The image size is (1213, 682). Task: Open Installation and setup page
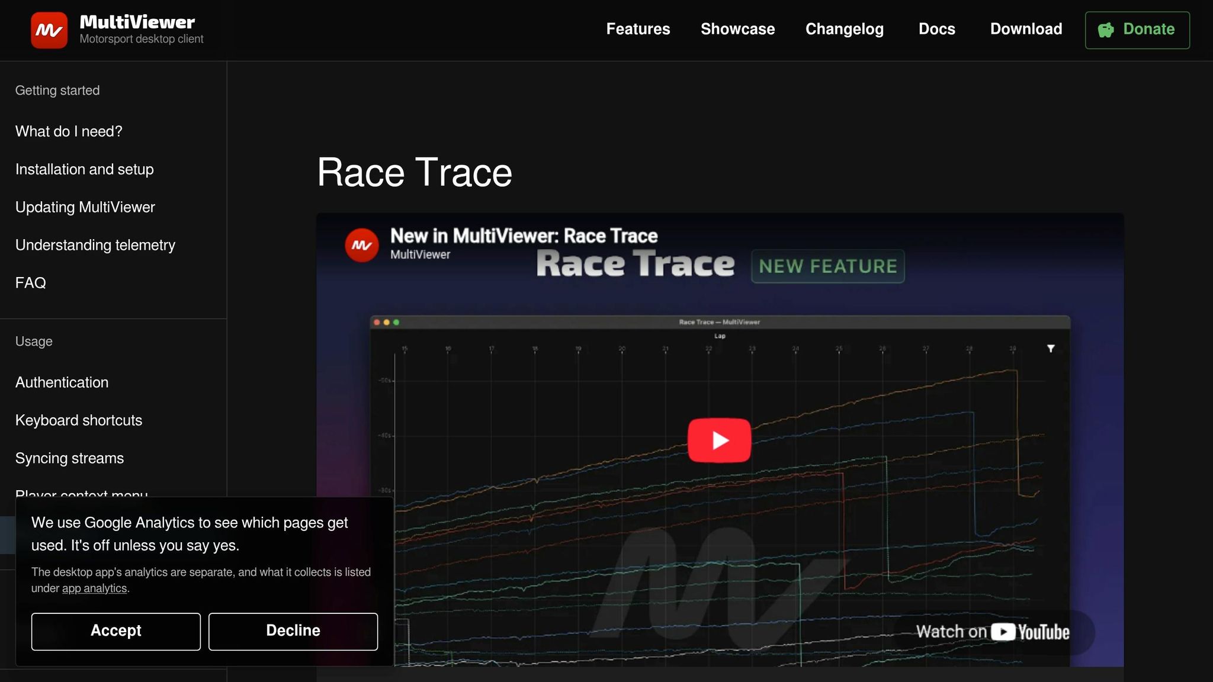[x=85, y=169]
